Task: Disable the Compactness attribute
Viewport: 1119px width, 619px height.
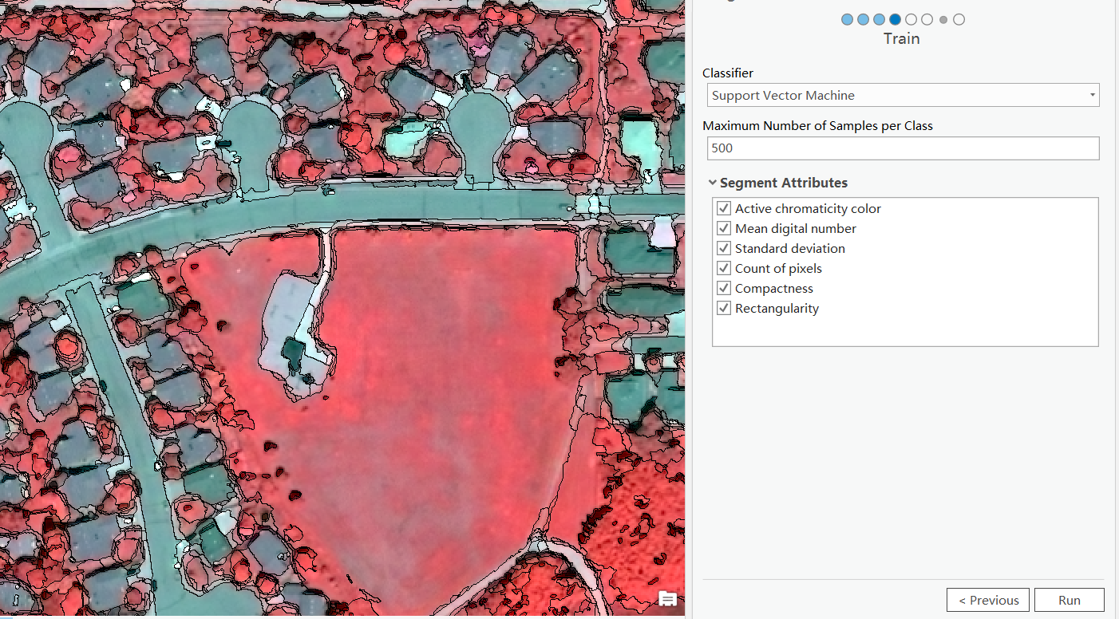Action: 723,288
